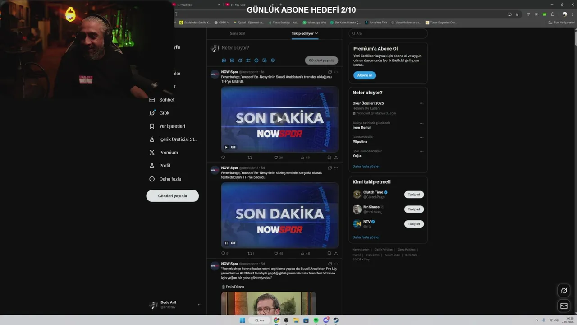Image resolution: width=577 pixels, height=325 pixels.
Task: Open options for Okur Ödülleri 2025 trend
Action: tap(421, 103)
